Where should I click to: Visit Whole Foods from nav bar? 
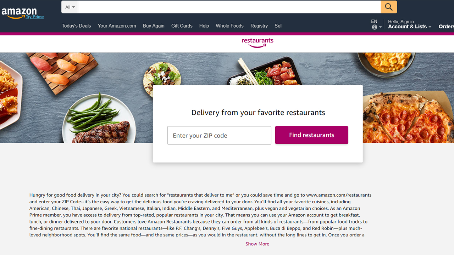click(229, 26)
